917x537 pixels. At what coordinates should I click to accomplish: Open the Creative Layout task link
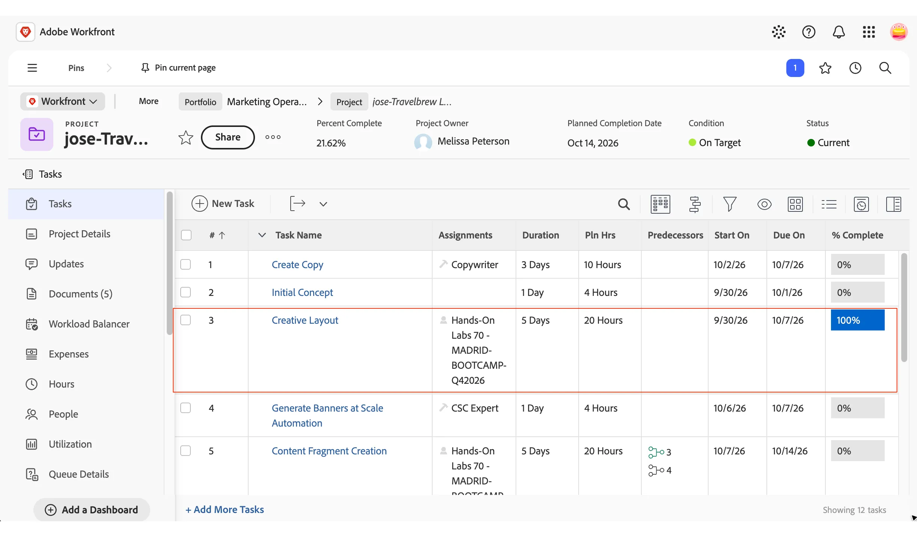point(305,320)
